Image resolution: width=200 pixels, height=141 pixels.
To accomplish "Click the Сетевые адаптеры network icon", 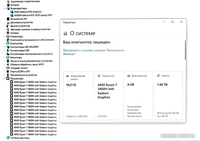I will point(8,138).
